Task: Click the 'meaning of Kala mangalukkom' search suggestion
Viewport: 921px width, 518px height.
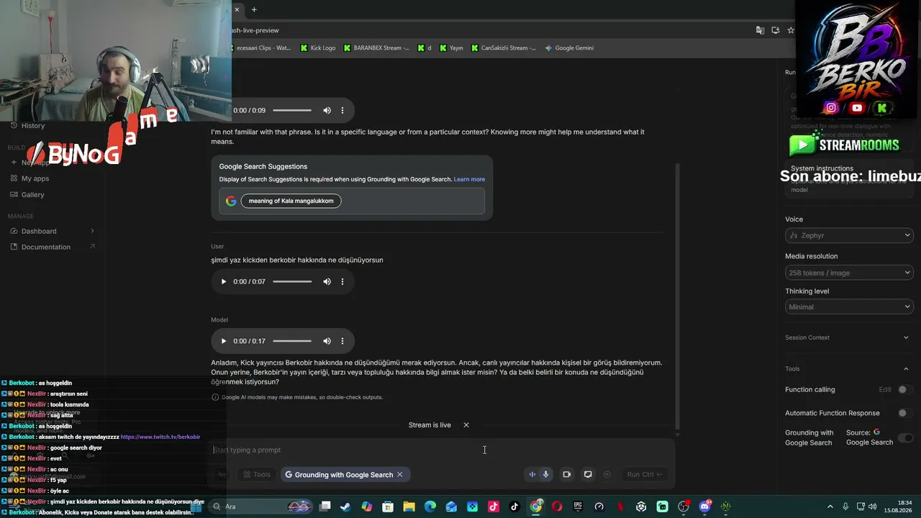Action: 291,201
